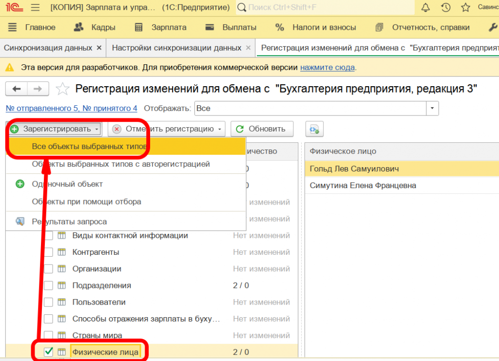Click table icon beside Пользователи

(62, 302)
